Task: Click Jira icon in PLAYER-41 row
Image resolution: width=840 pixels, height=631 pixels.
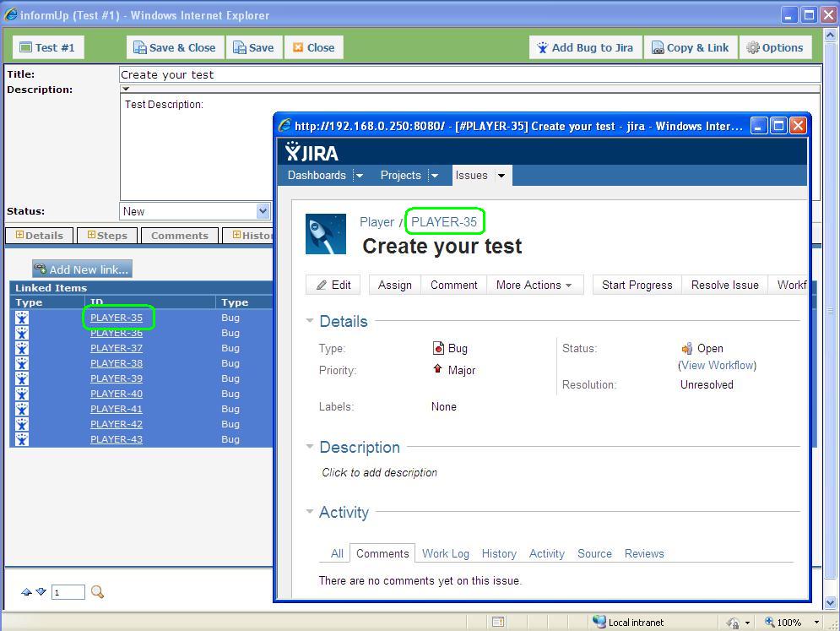Action: pos(21,409)
